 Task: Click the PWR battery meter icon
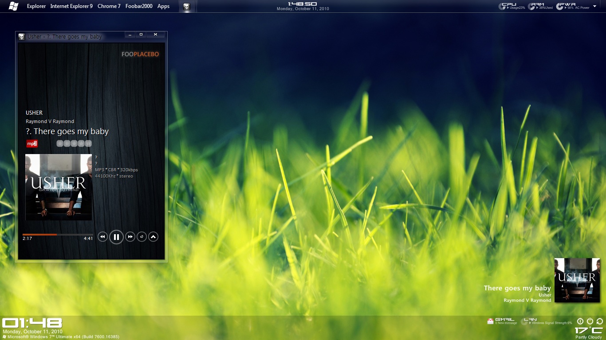click(x=560, y=6)
